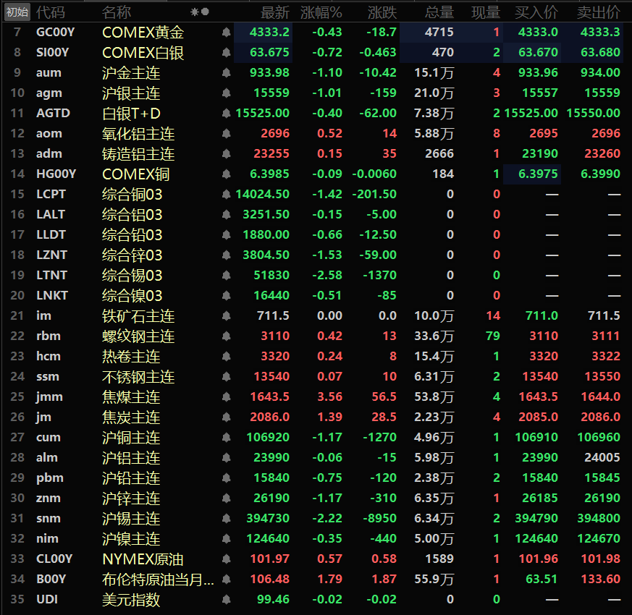Click the 初始 button in the header corner
This screenshot has width=632, height=615.
tap(17, 12)
